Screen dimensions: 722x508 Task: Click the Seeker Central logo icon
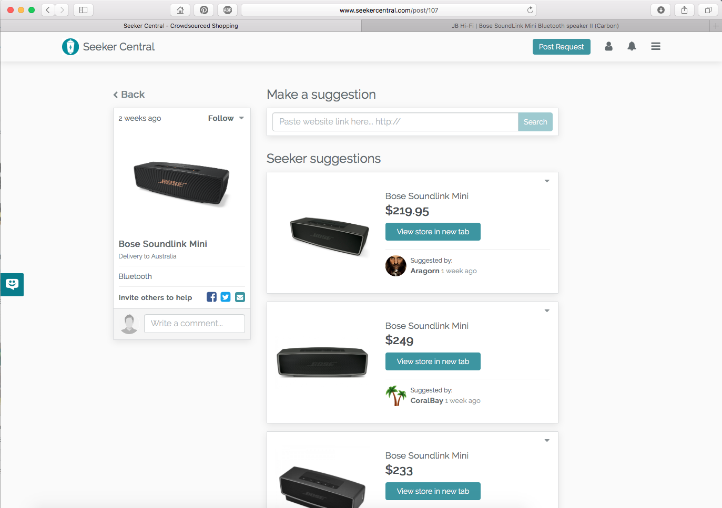coord(70,47)
